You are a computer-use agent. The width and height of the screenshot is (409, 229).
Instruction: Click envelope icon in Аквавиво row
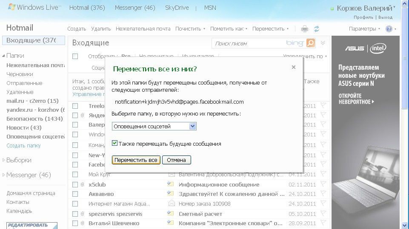tap(170, 194)
